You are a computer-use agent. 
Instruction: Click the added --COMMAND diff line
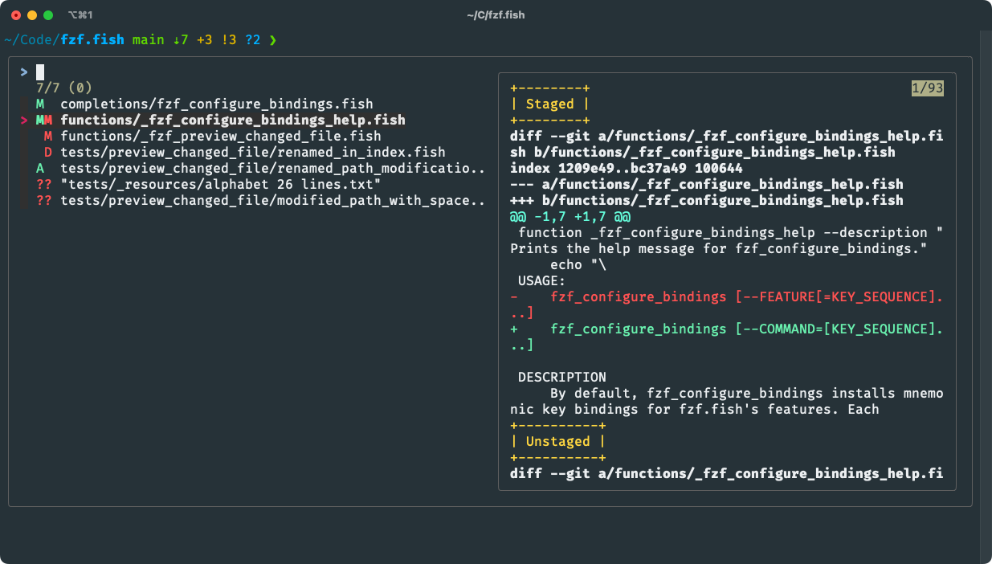tap(727, 337)
